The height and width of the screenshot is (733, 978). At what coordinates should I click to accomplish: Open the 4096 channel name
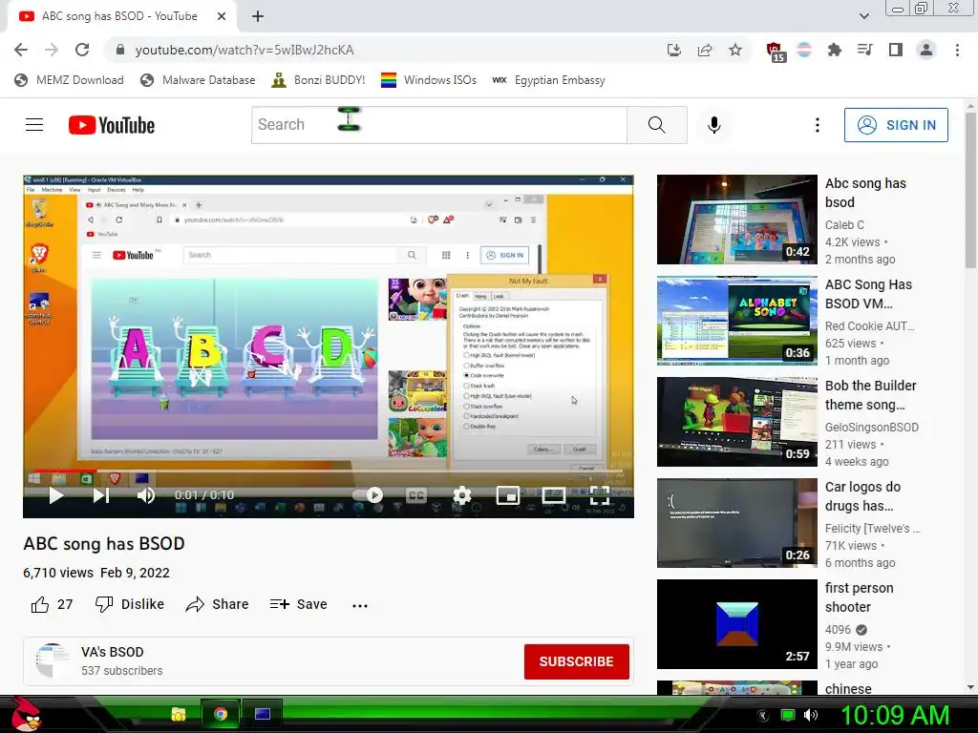pos(838,630)
